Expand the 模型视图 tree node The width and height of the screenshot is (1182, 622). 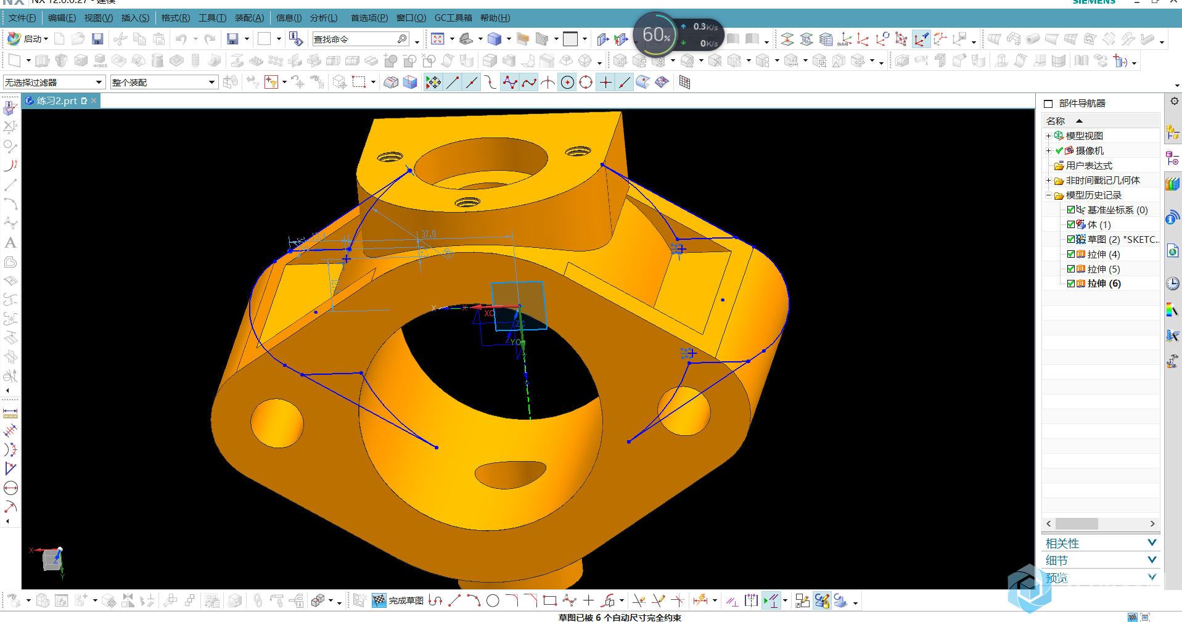(1048, 136)
